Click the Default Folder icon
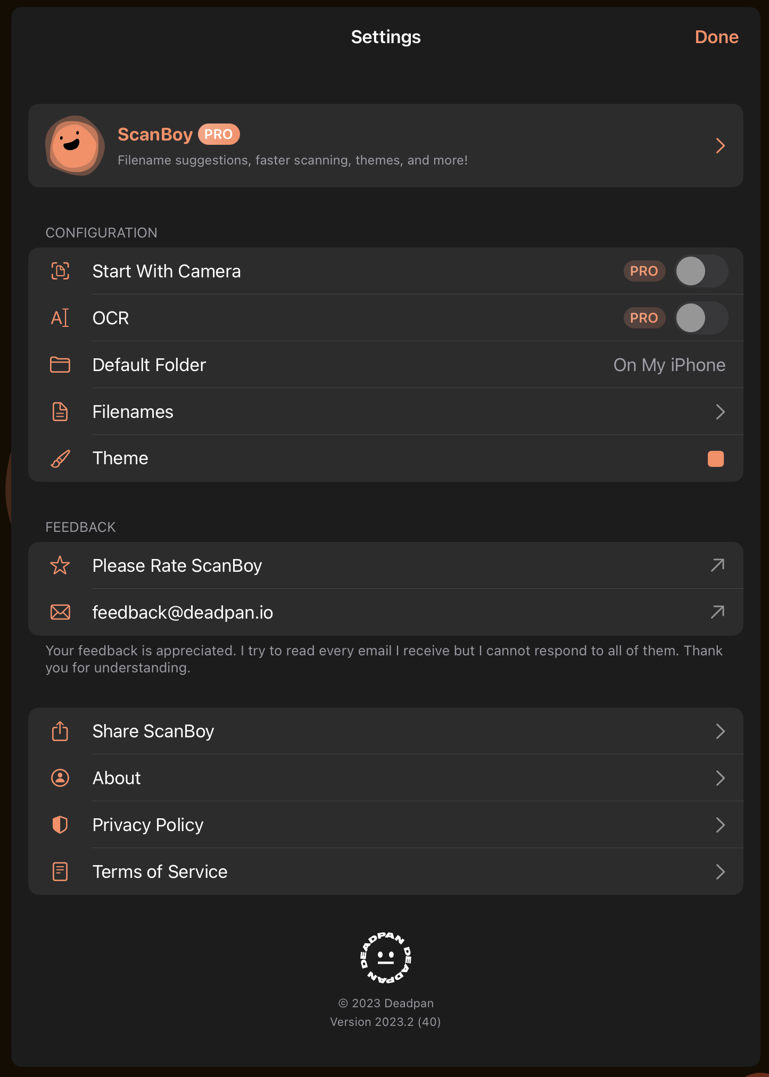This screenshot has width=769, height=1077. (60, 365)
